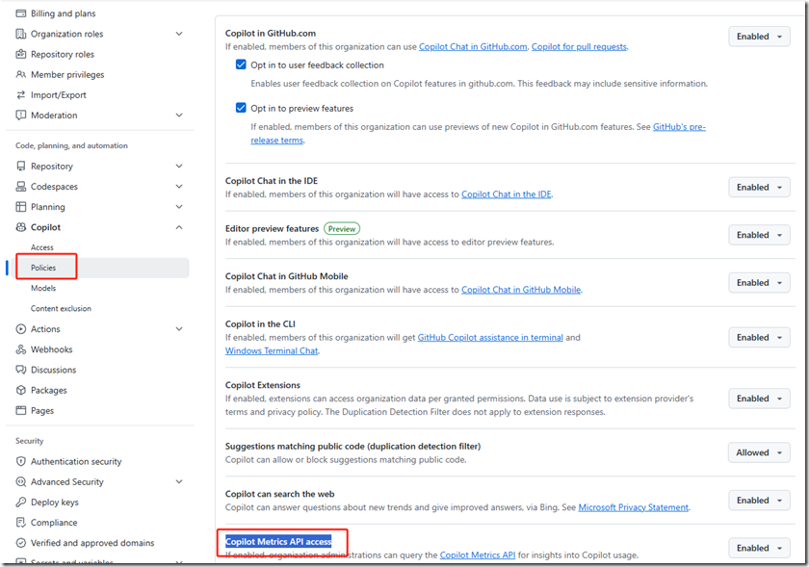Open the Copilot in GitHub.com Enabled dropdown
809x567 pixels.
[x=759, y=37]
